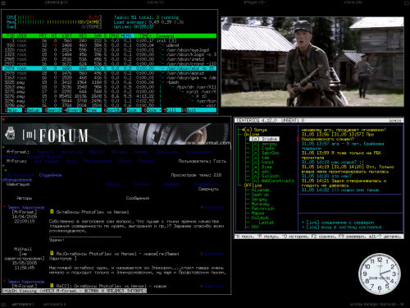The height and width of the screenshot is (308, 410).
Task: Click the Command column header in htop
Action: (165, 36)
